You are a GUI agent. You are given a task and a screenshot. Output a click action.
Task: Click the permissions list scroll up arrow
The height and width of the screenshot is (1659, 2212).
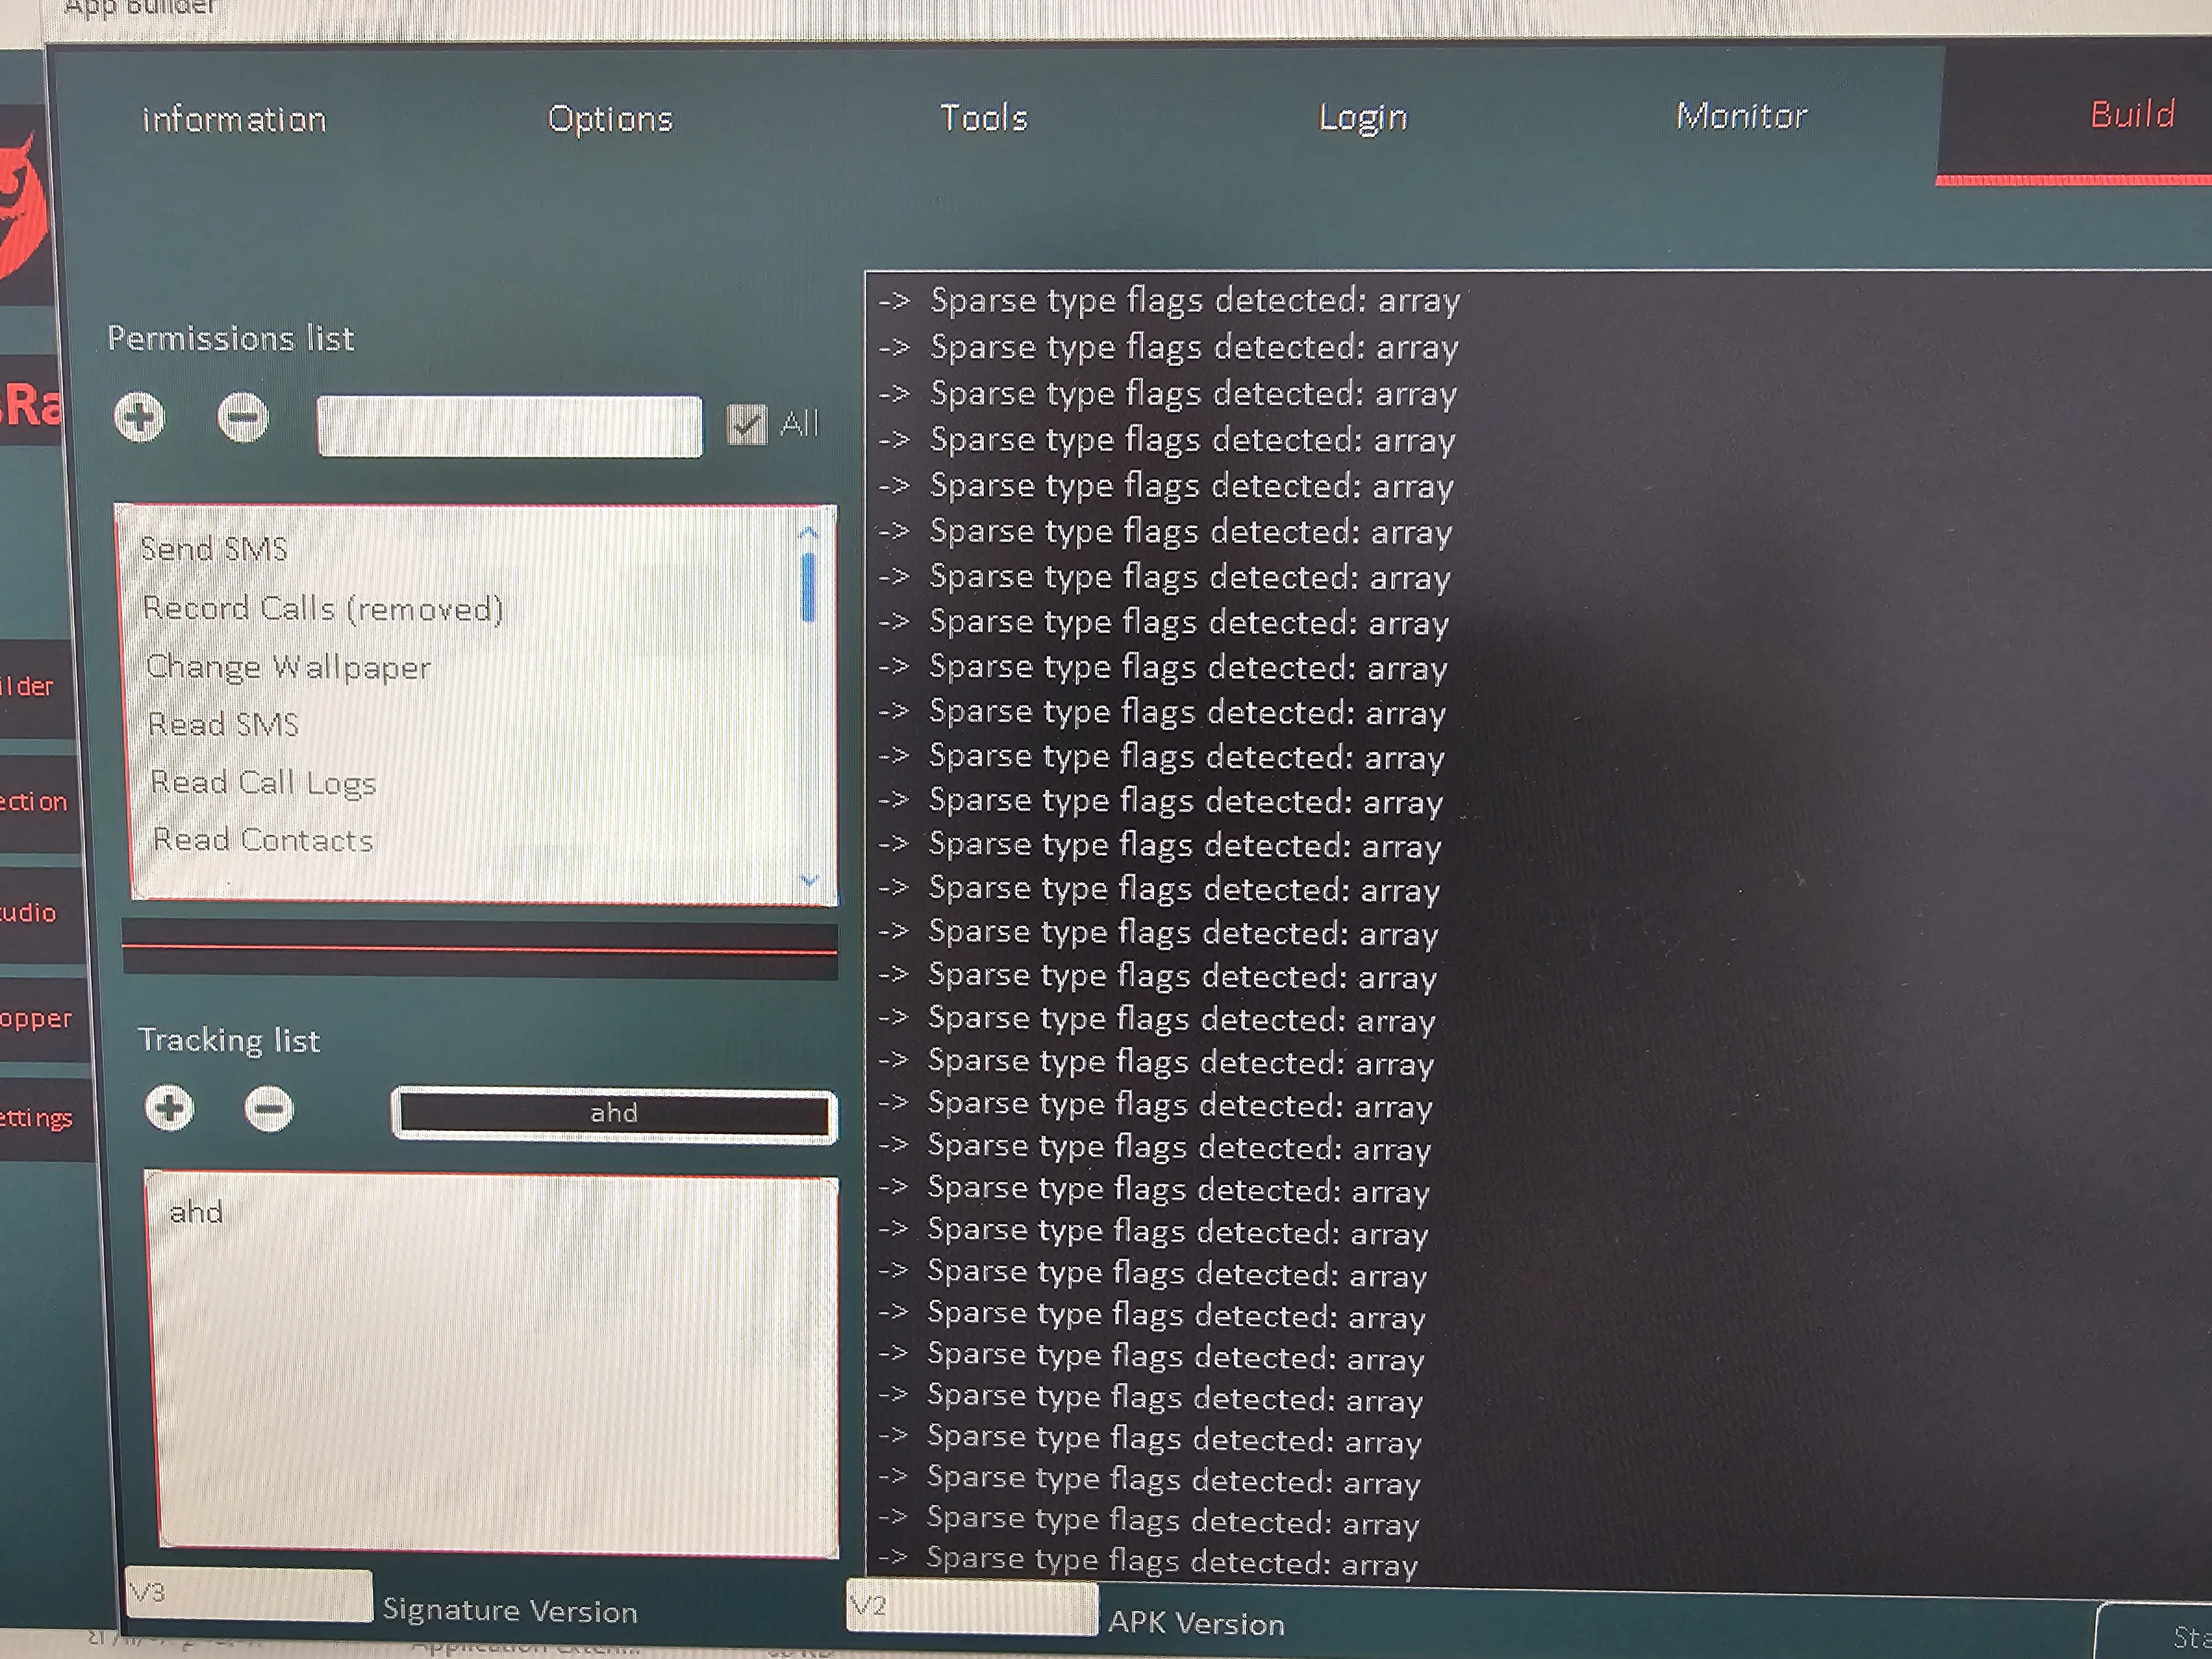pyautogui.click(x=809, y=532)
